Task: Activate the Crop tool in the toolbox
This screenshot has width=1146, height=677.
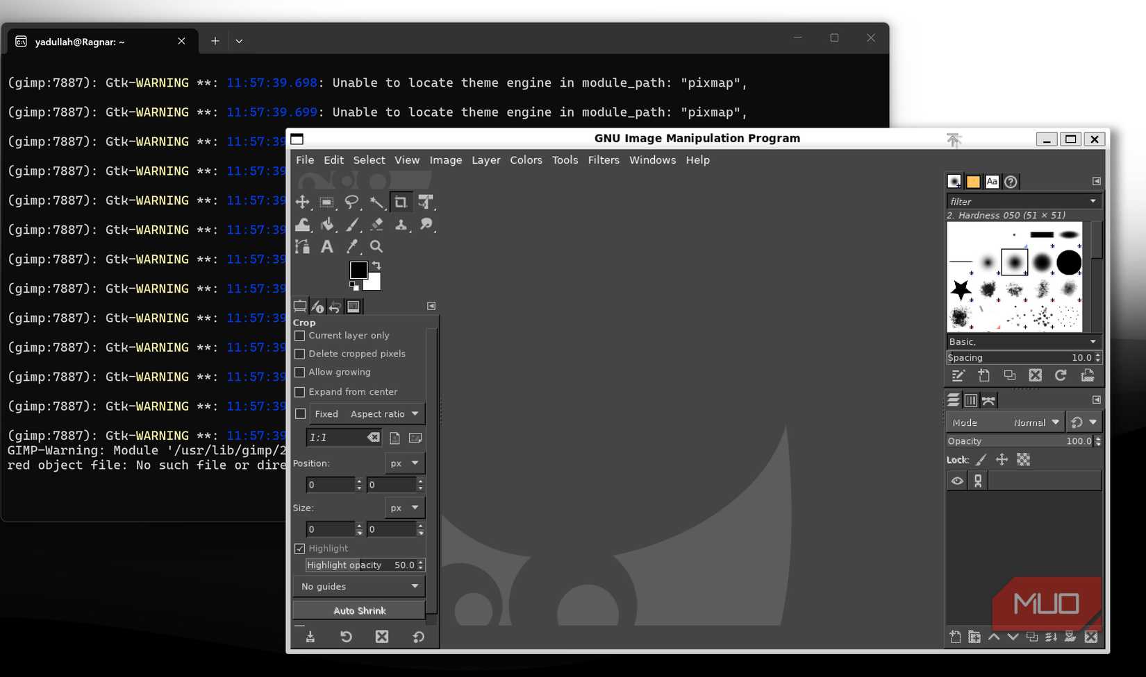Action: click(401, 202)
